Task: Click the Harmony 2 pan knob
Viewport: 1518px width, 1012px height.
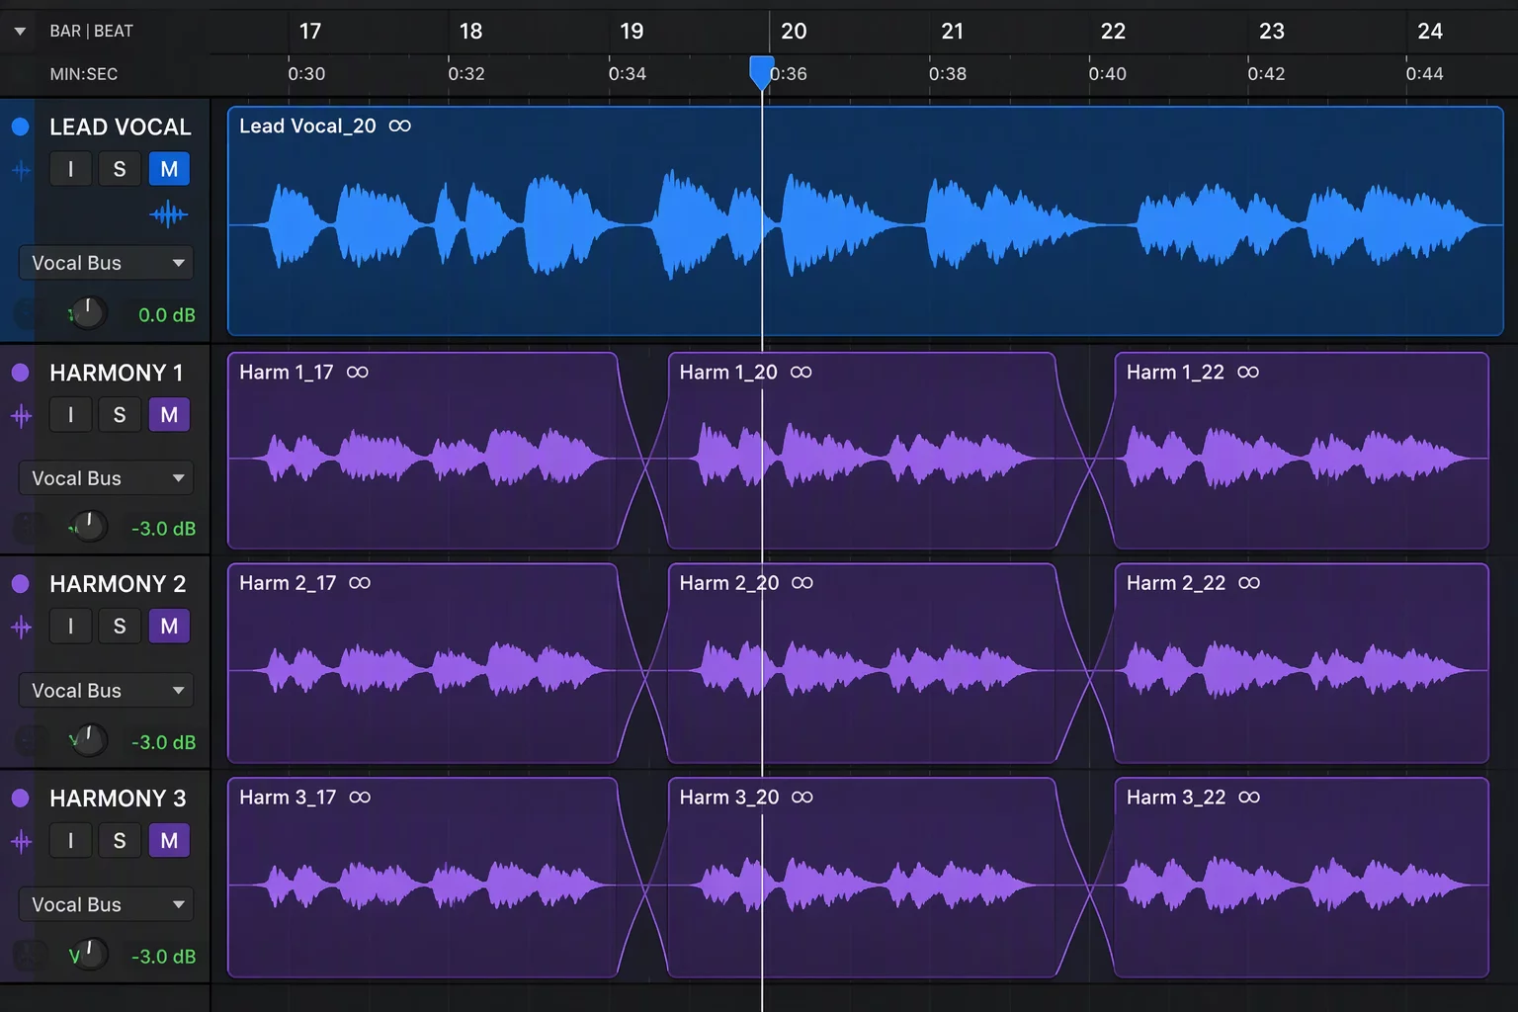Action: point(88,739)
